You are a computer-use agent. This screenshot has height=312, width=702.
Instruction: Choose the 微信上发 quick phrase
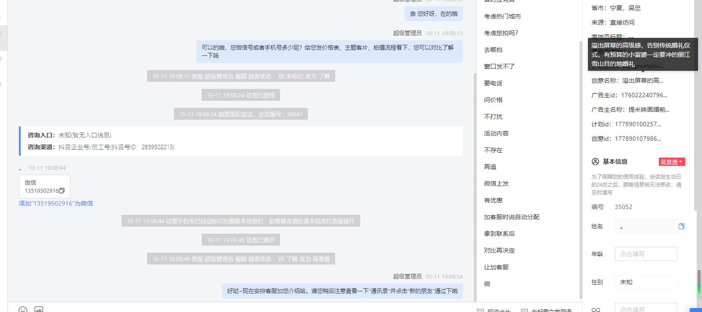[x=496, y=184]
